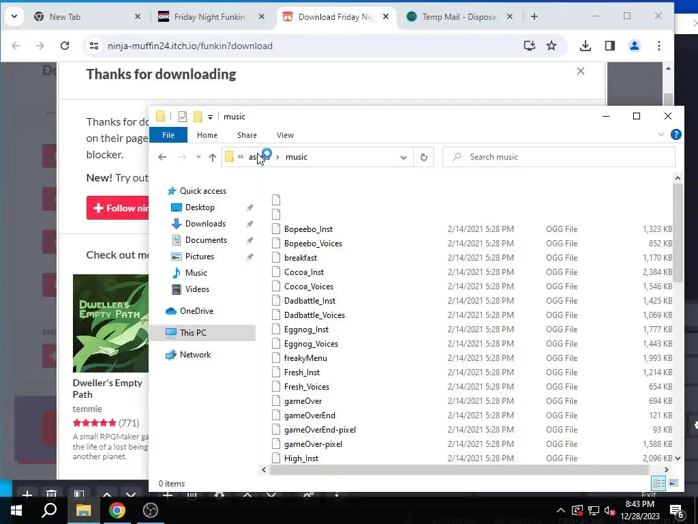This screenshot has width=698, height=524.
Task: Click the Follow button on itch.io page
Action: click(118, 208)
